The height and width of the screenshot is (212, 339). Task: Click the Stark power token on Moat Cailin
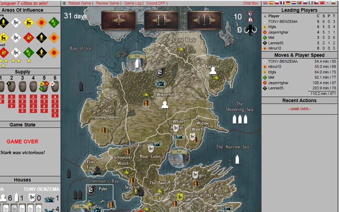coord(151,149)
